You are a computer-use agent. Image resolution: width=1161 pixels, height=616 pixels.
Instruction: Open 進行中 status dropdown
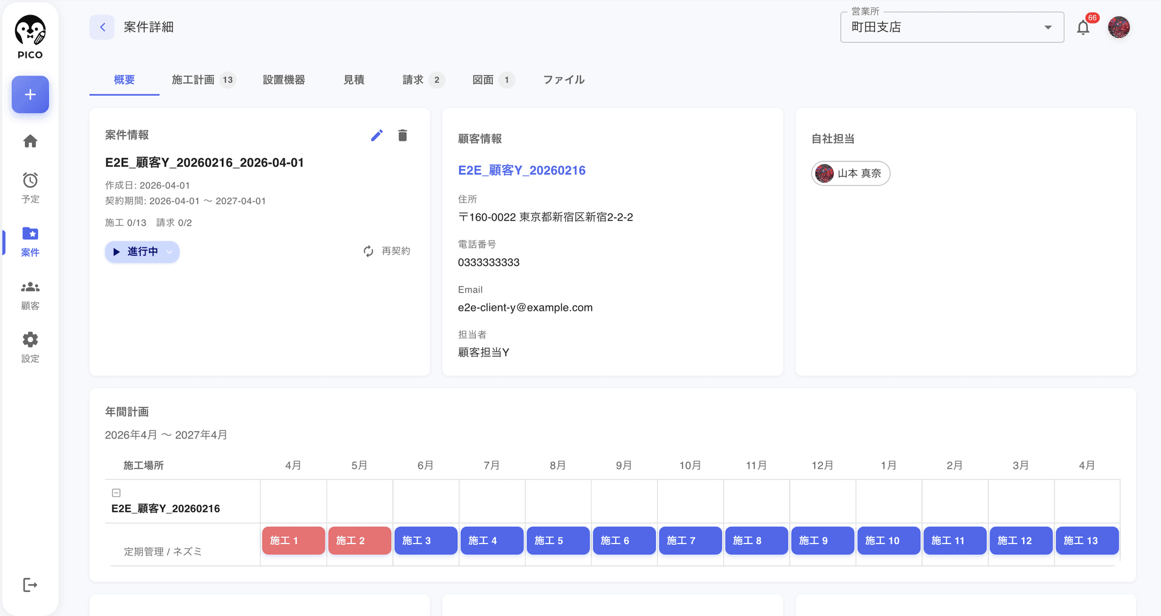click(x=142, y=251)
